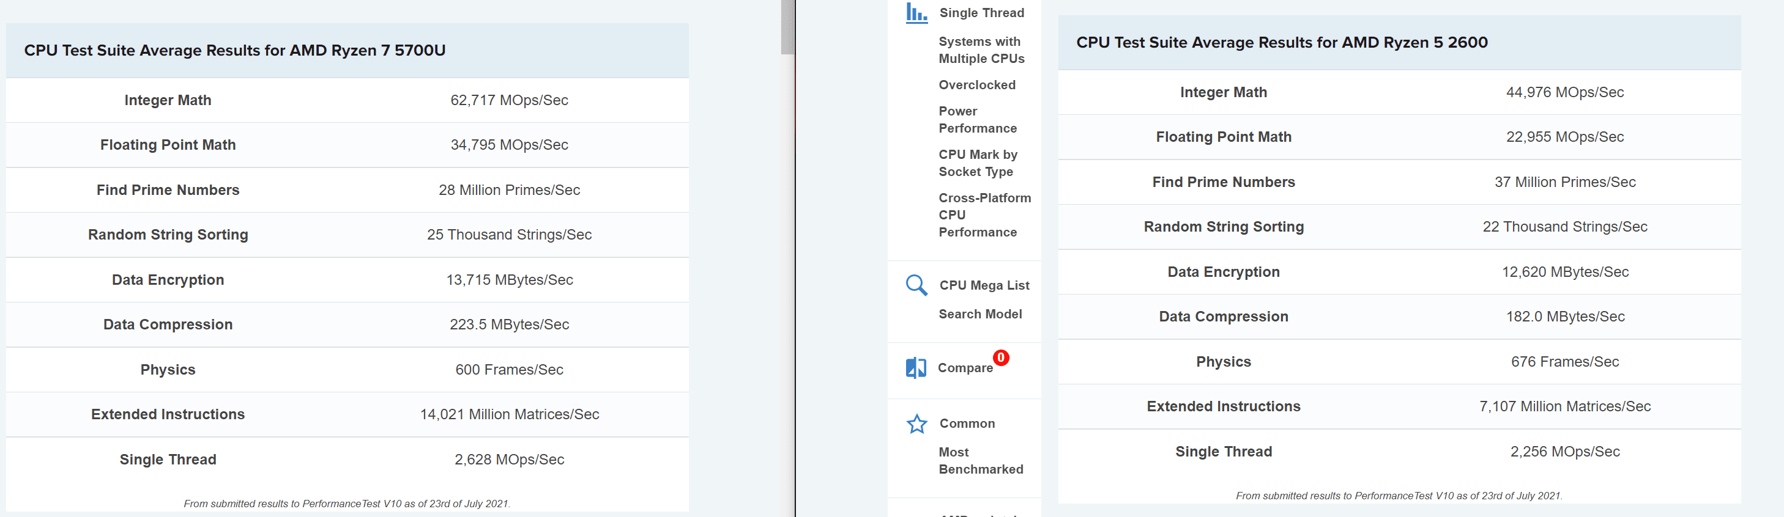1784x517 pixels.
Task: Open Systems with Multiple CPUs
Action: (981, 50)
